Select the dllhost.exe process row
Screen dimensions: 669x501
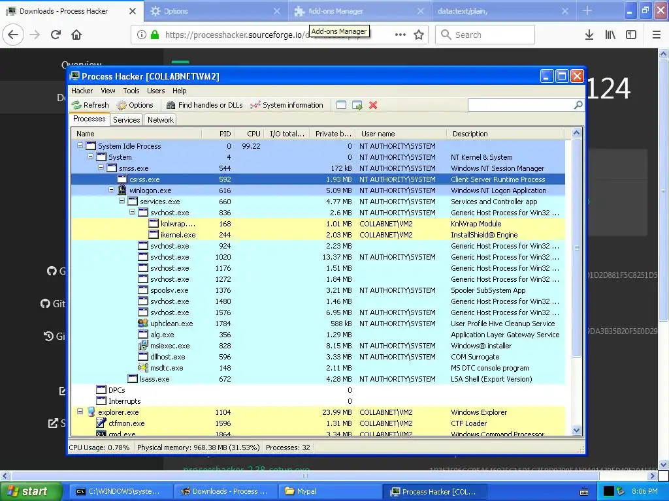pyautogui.click(x=318, y=357)
